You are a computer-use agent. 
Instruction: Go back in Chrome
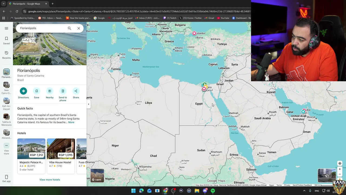coord(4,11)
